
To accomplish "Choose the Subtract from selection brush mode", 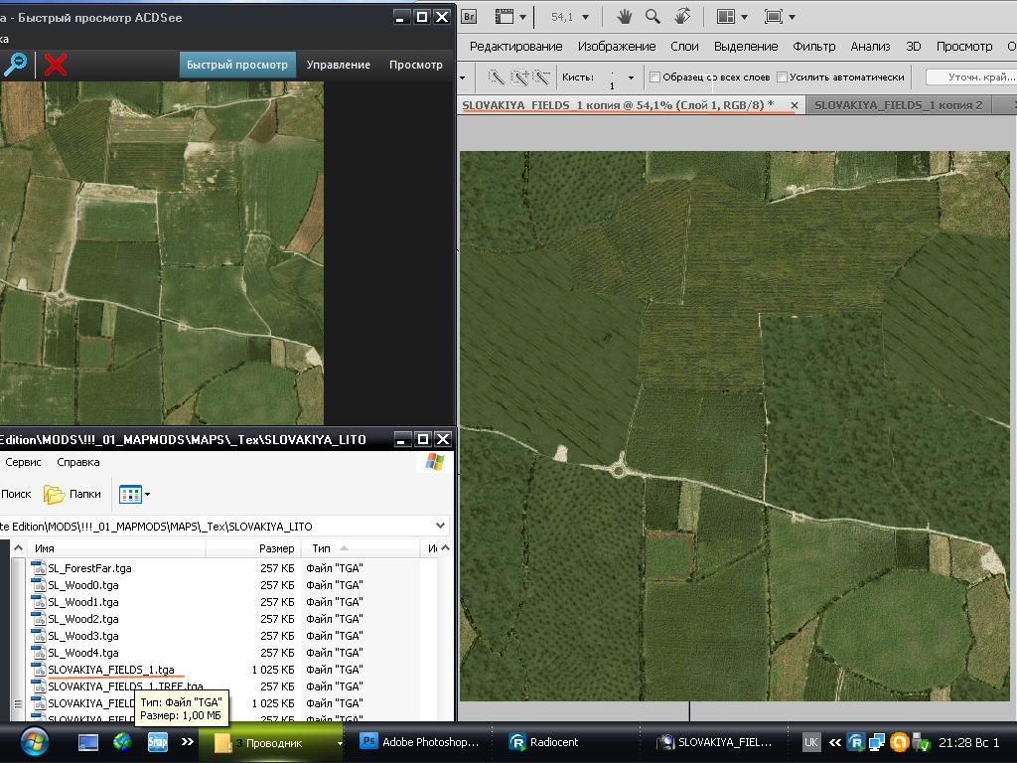I will [541, 77].
